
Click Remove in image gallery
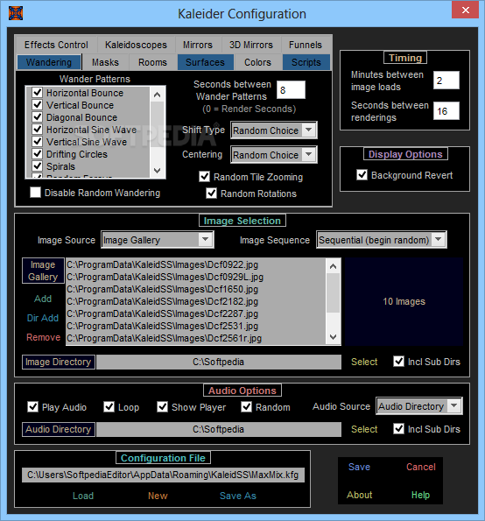43,337
